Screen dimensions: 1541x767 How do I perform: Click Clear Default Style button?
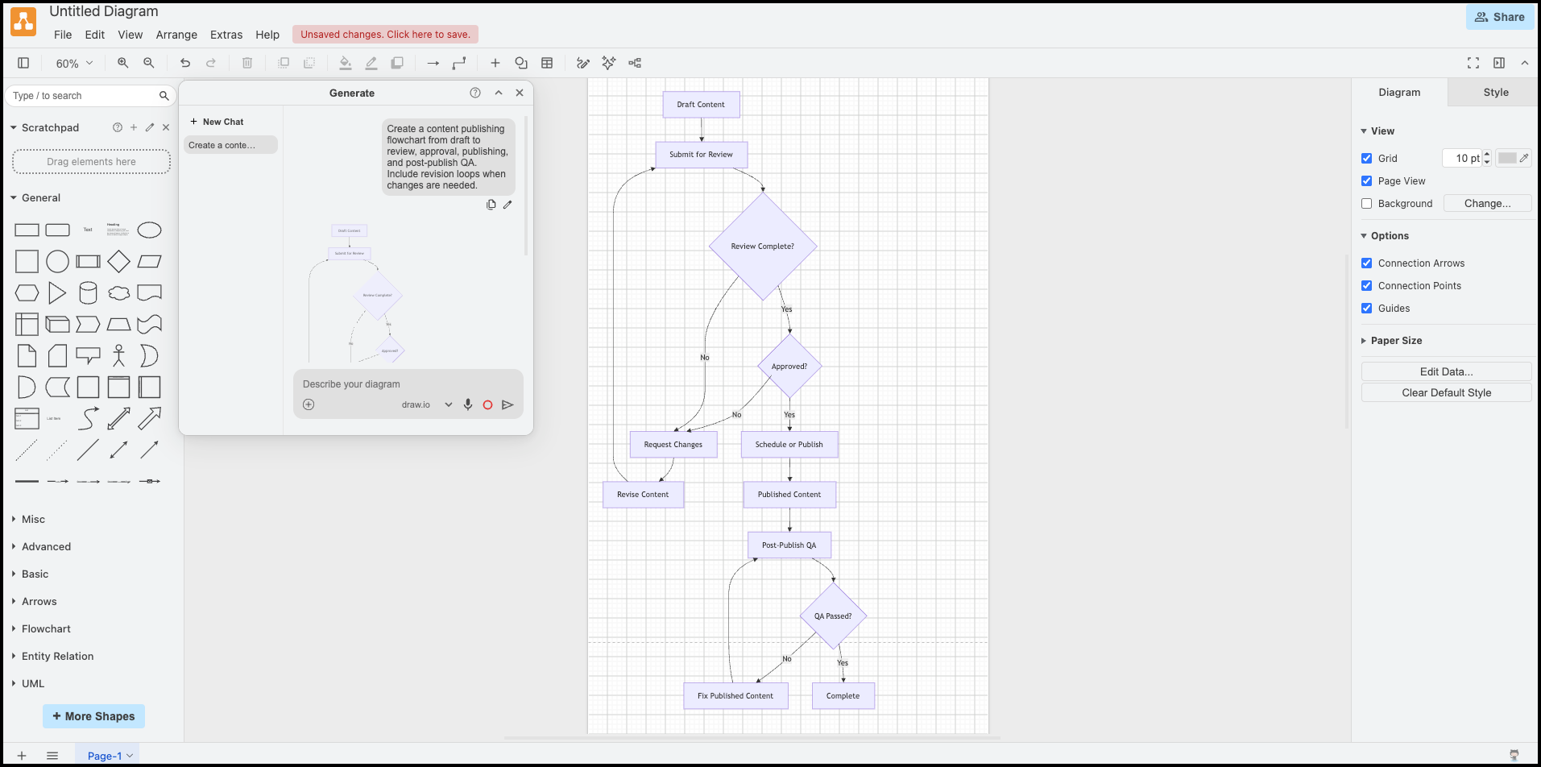tap(1446, 392)
